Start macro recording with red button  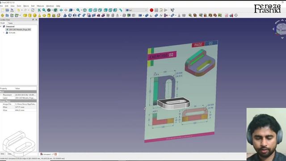point(151,10)
